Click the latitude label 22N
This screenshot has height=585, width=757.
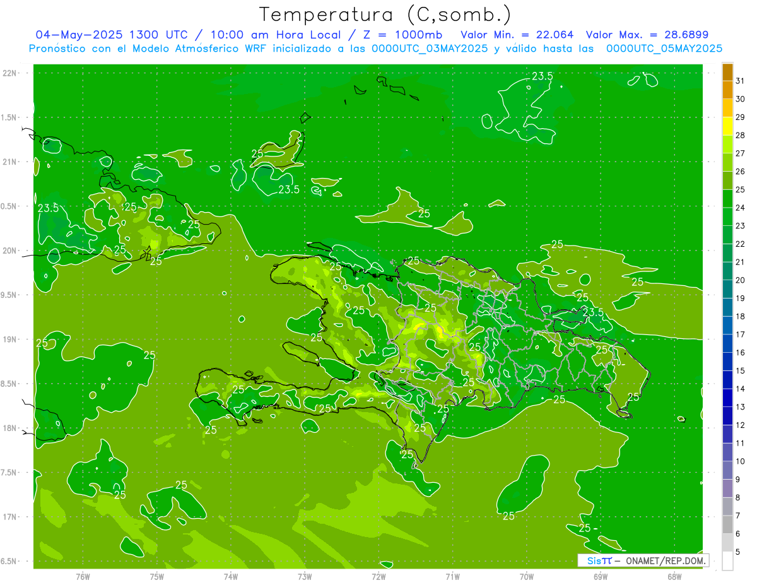tap(10, 73)
